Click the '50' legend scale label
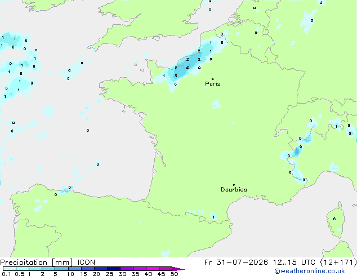 tap(174, 274)
